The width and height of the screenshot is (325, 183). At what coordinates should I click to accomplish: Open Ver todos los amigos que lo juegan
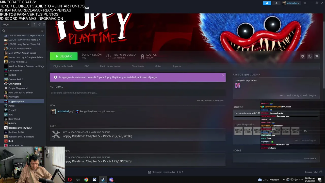(298, 95)
